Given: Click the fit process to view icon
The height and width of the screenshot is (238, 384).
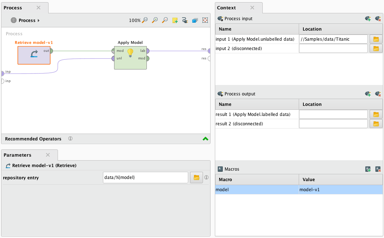Looking at the screenshot, I should tap(205, 21).
